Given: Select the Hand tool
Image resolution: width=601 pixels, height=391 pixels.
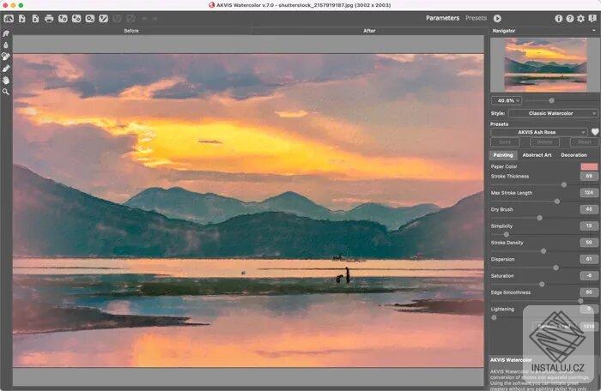Looking at the screenshot, I should (6, 81).
